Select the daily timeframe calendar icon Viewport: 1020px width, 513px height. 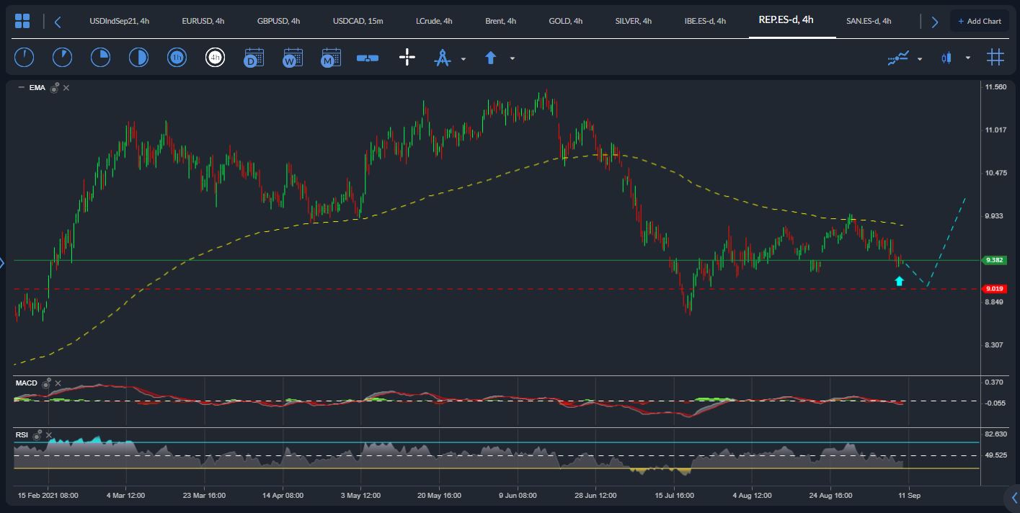tap(253, 58)
